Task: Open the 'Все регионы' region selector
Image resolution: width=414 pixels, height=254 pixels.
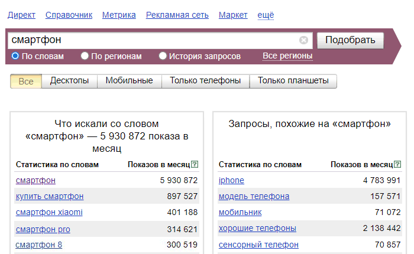Action: tap(287, 56)
